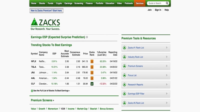Click New to Zacks Premium? Start here button
The image size is (200, 112).
(x=46, y=10)
